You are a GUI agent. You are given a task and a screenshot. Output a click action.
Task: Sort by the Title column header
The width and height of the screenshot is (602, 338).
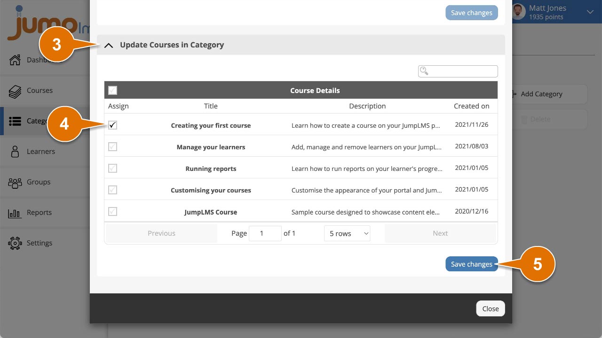211,106
